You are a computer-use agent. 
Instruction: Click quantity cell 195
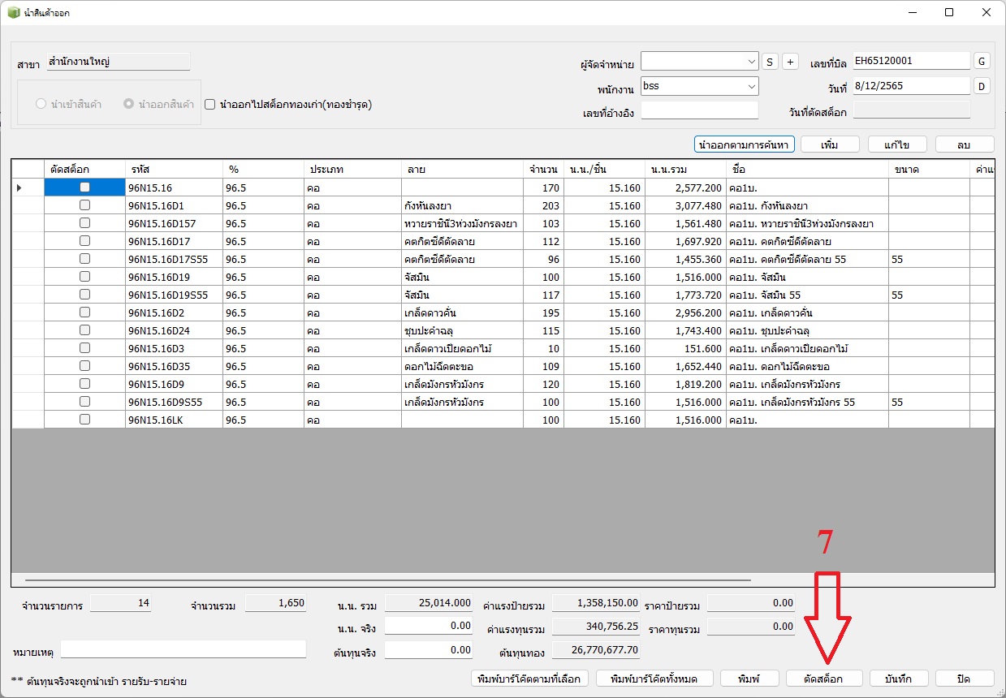(x=543, y=312)
